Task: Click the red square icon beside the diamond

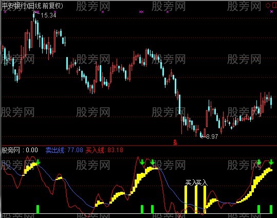Action: point(275,6)
